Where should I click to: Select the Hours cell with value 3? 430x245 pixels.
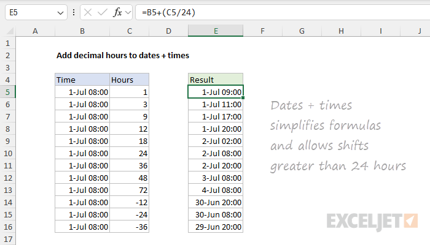click(x=130, y=105)
